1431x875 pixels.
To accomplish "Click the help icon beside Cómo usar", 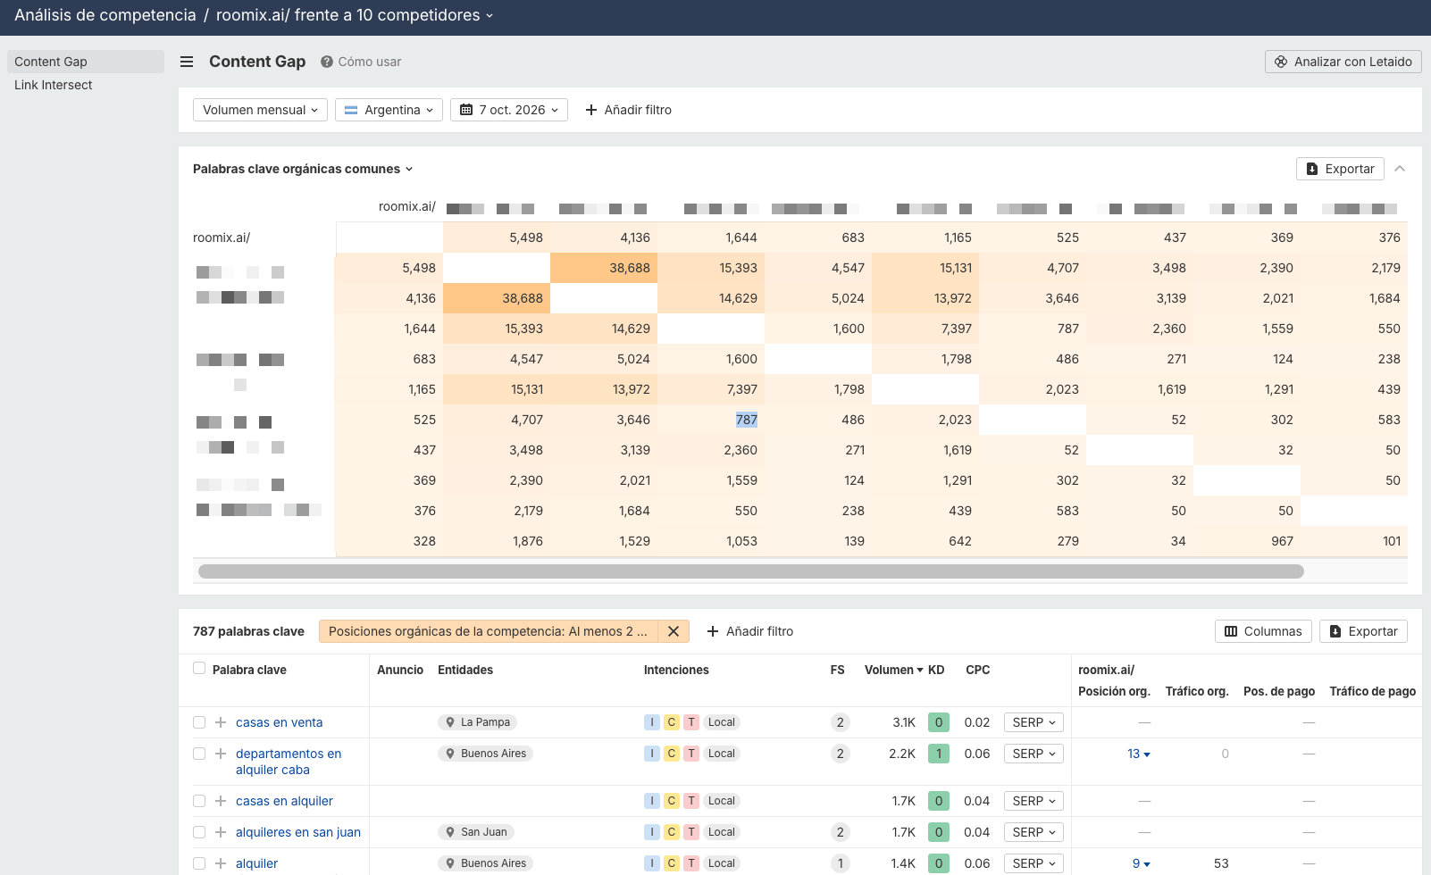I will click(x=327, y=62).
